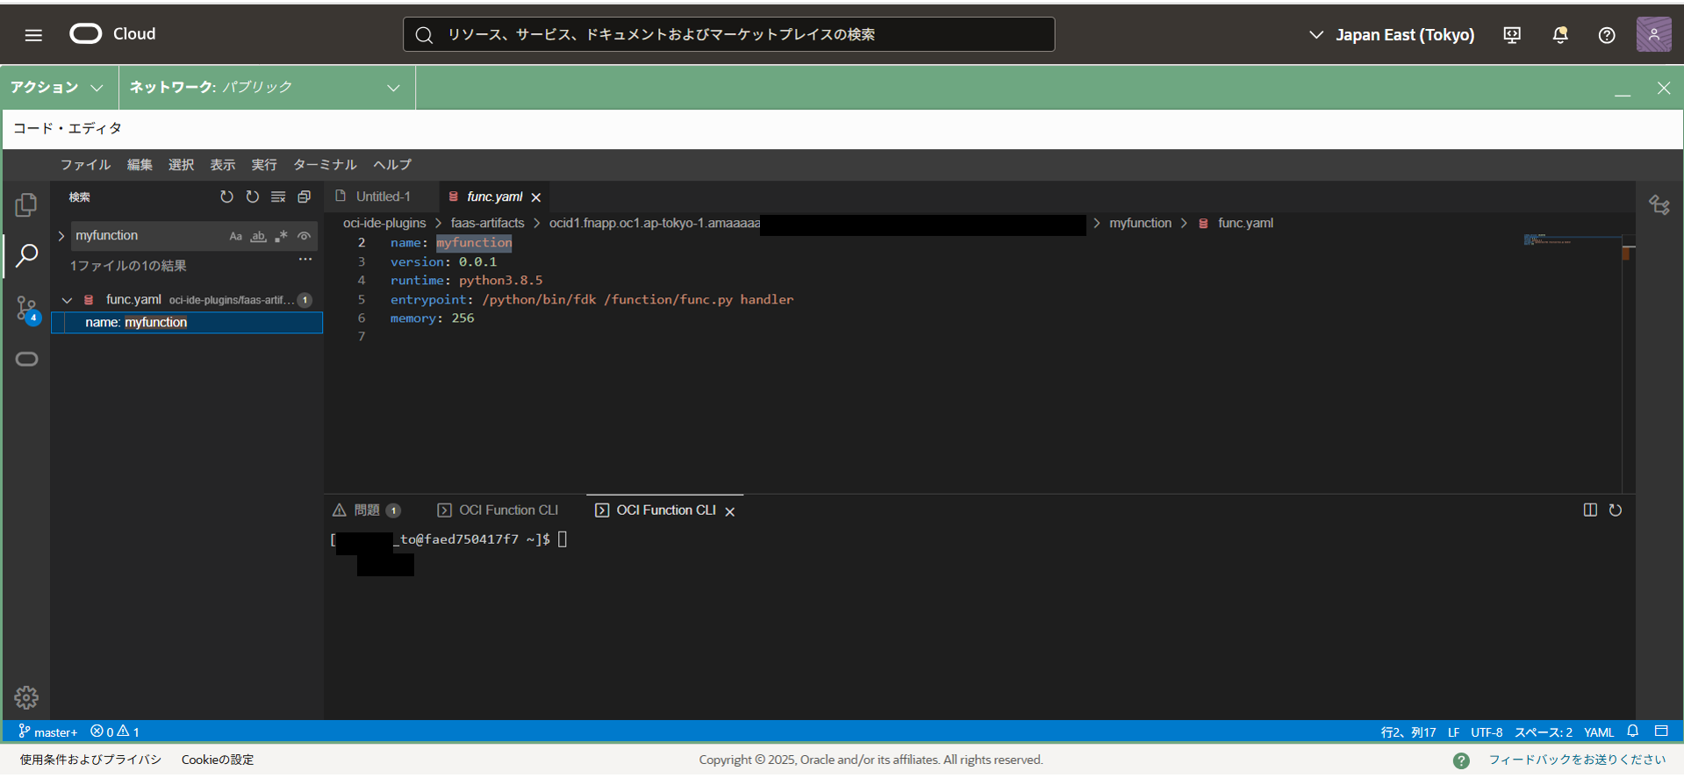Close the func.yaml editor tab
1684x778 pixels.
(536, 197)
